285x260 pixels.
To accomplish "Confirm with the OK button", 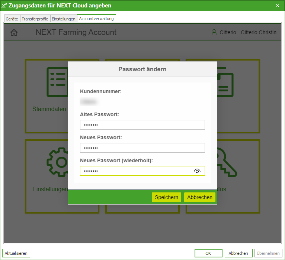I will click(208, 253).
